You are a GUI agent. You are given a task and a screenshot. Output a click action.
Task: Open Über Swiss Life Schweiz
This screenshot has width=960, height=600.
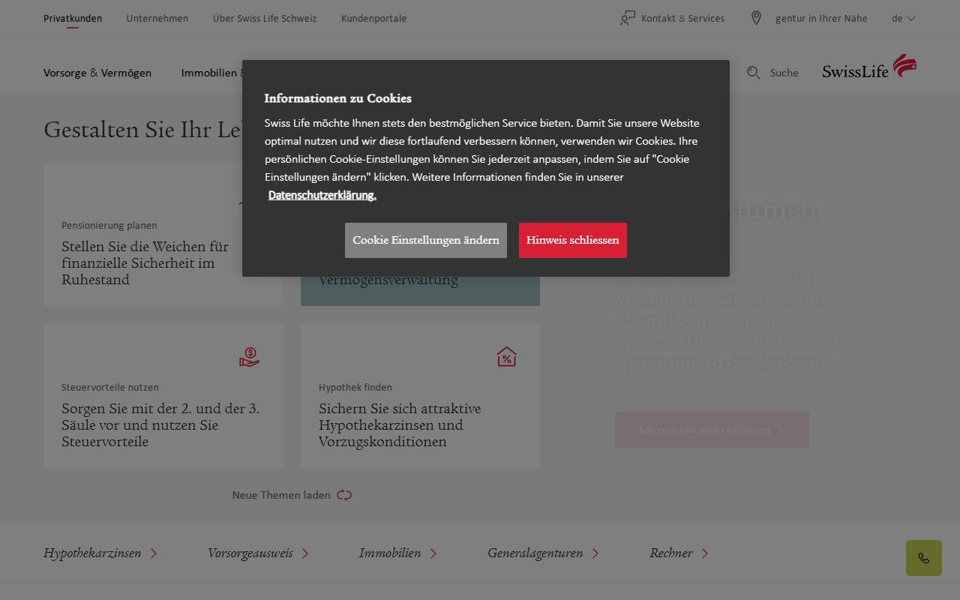coord(265,18)
